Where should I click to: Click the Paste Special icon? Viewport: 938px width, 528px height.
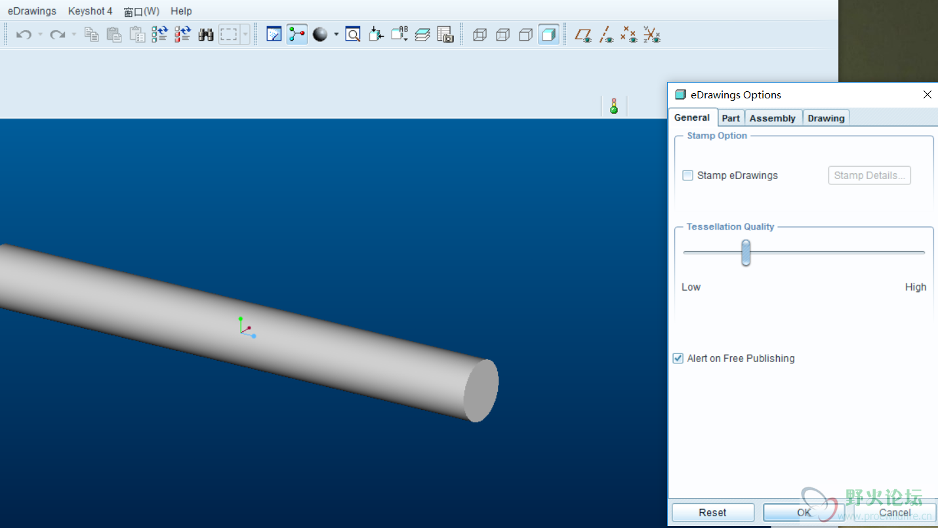[x=137, y=34]
